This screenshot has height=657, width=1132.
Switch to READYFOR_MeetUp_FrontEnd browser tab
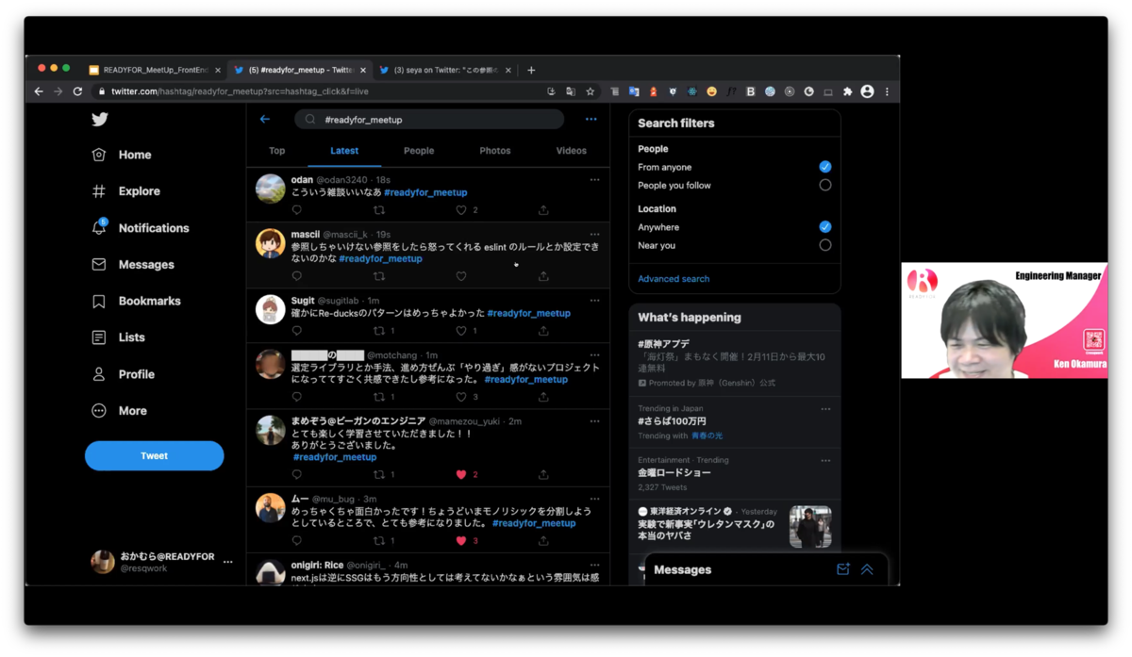tap(155, 70)
